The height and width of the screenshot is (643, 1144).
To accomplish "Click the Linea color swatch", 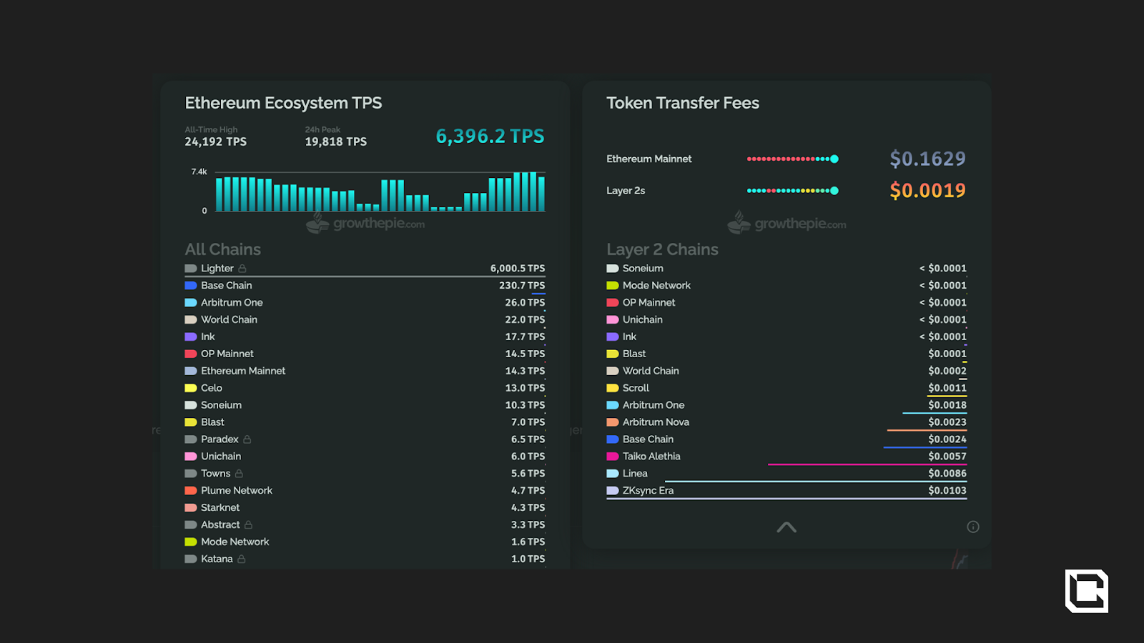I will click(613, 474).
